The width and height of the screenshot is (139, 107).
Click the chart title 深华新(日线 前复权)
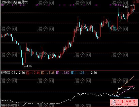(x=15, y=2)
